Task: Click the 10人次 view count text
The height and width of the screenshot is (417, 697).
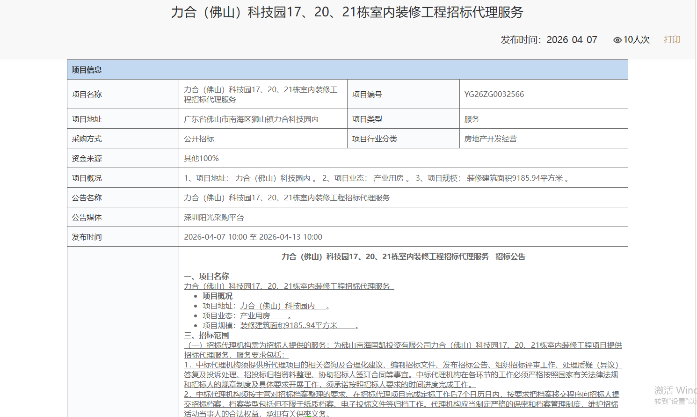Action: click(x=636, y=40)
